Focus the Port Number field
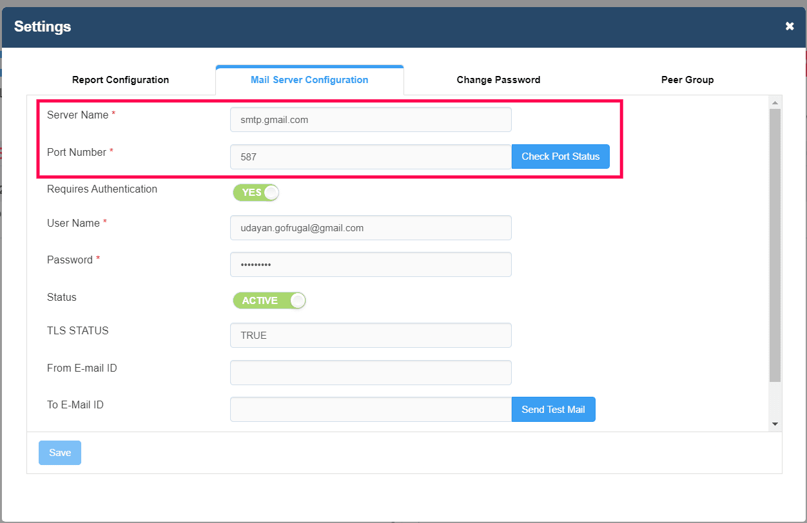 (x=371, y=157)
